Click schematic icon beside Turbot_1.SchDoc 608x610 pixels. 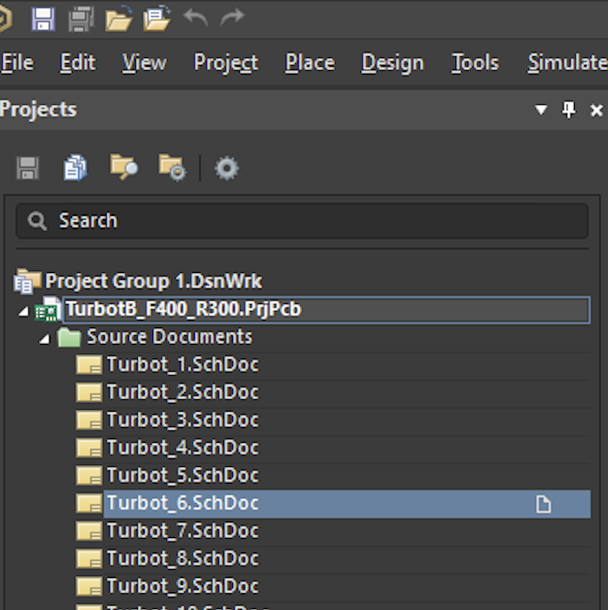(x=89, y=365)
